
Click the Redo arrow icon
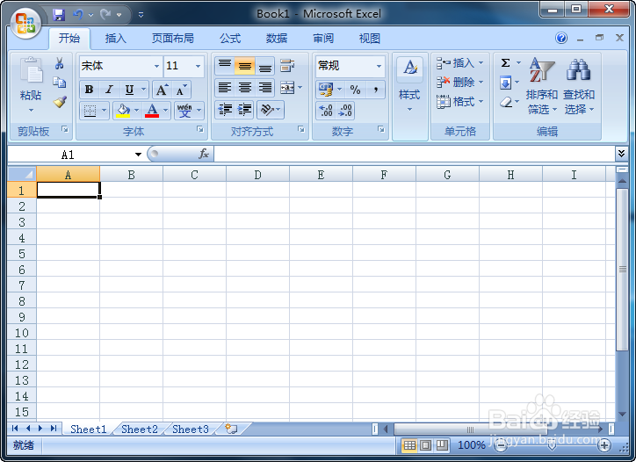pyautogui.click(x=105, y=15)
